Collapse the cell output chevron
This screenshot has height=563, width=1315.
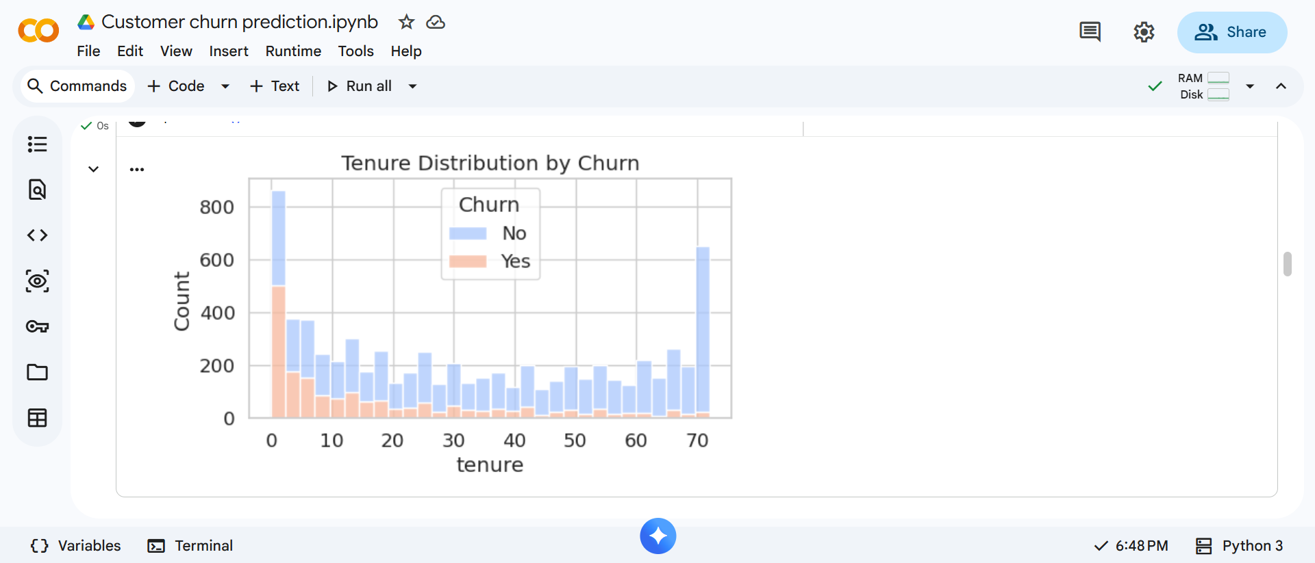(94, 169)
